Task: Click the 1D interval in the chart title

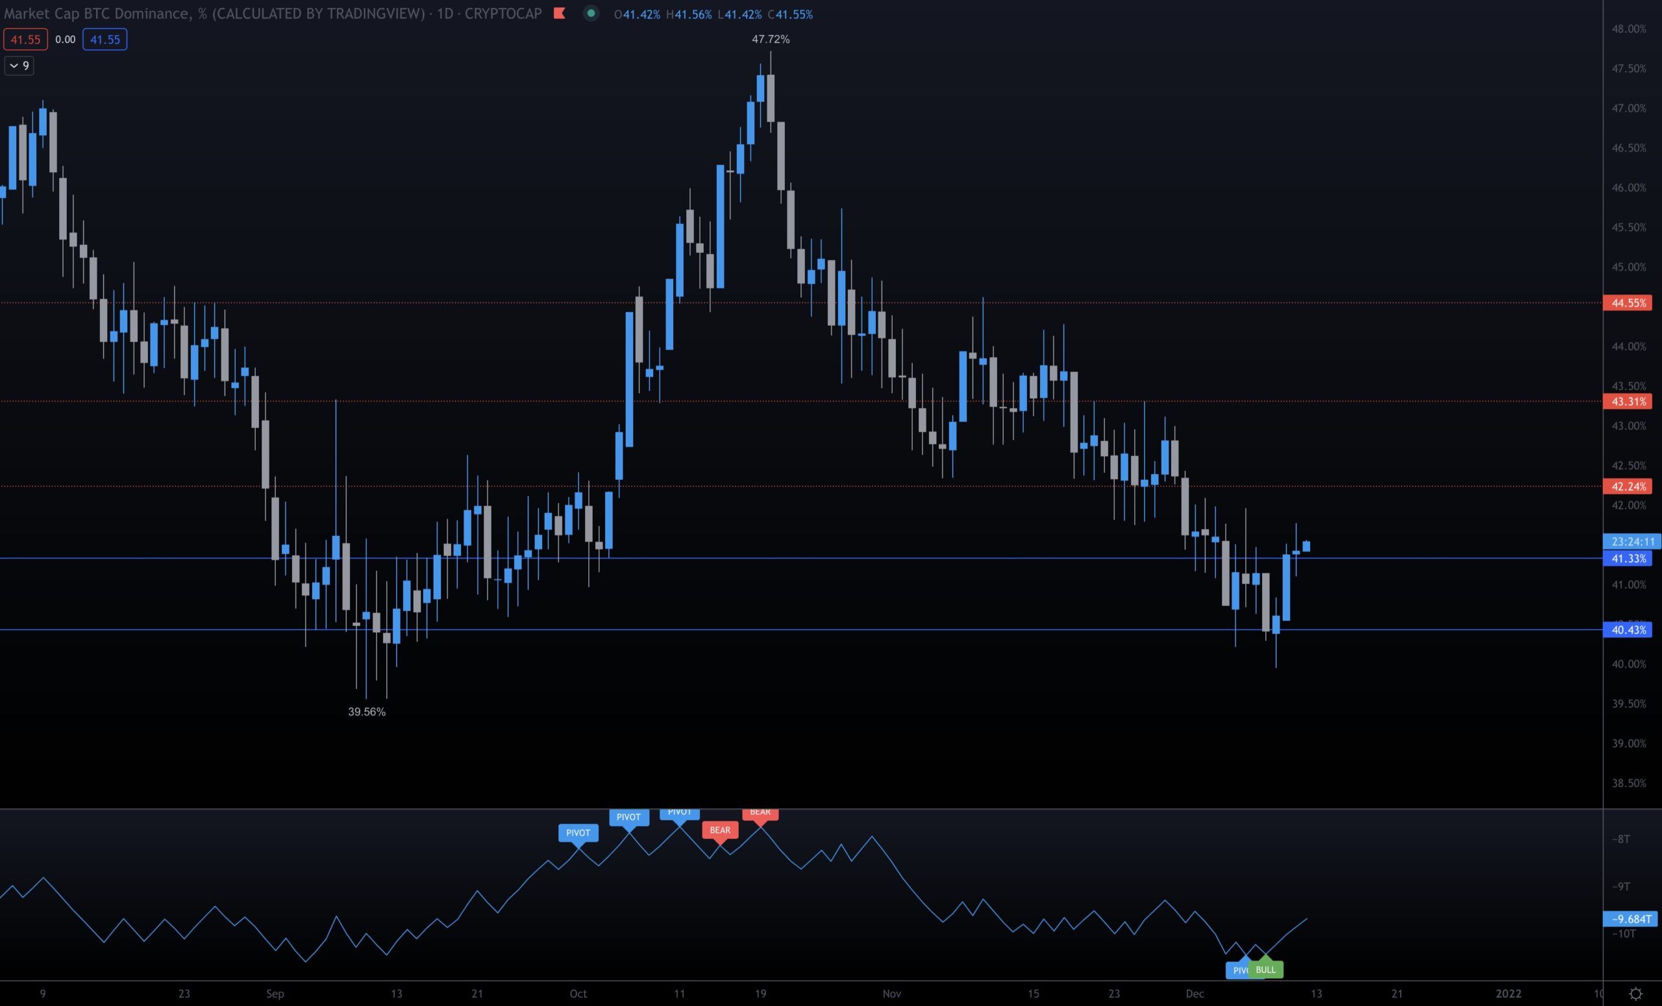Action: click(445, 14)
